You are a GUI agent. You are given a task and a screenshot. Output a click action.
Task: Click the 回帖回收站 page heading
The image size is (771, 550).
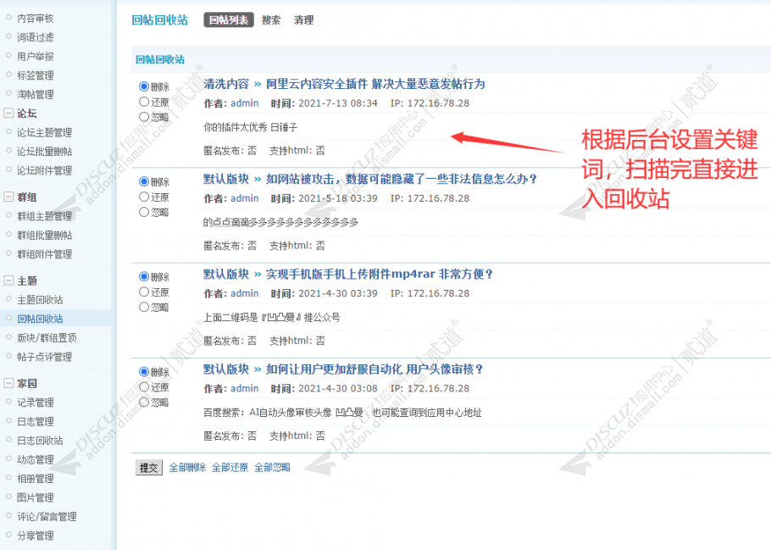click(160, 20)
